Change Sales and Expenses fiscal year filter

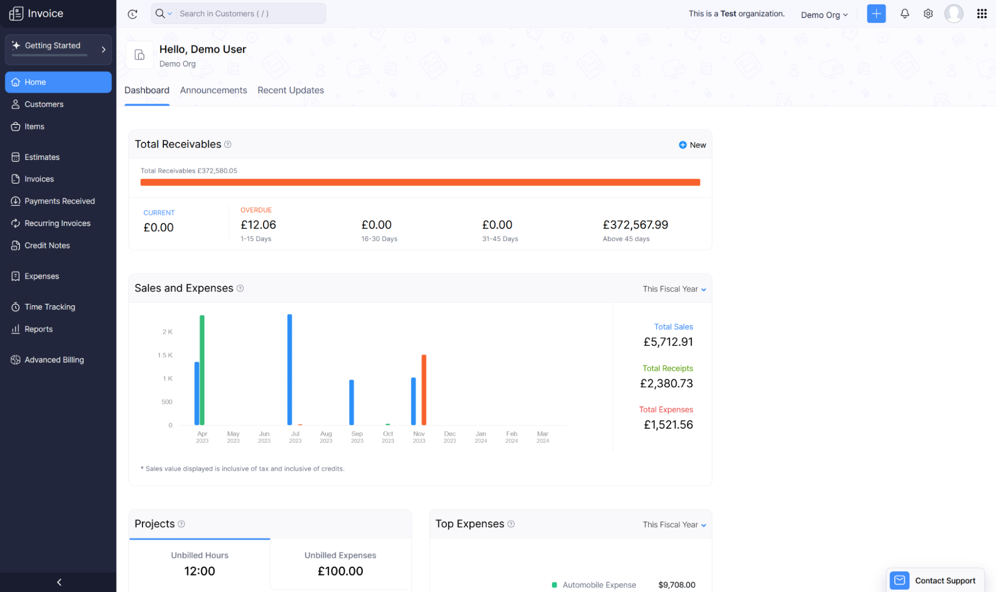674,289
